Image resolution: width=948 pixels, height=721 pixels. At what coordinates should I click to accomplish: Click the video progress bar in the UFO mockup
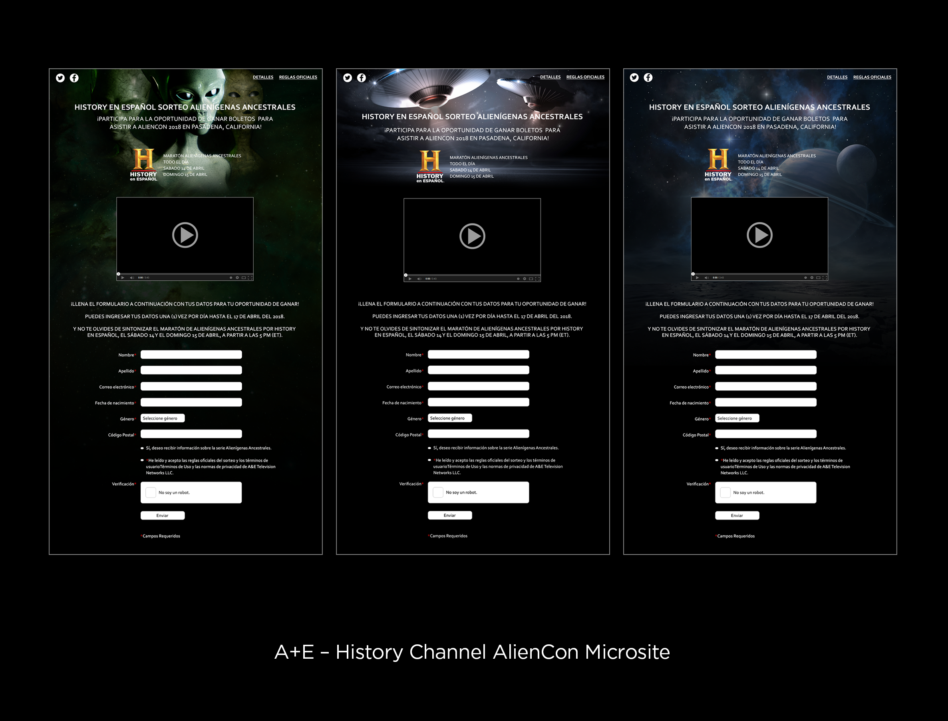tap(472, 275)
